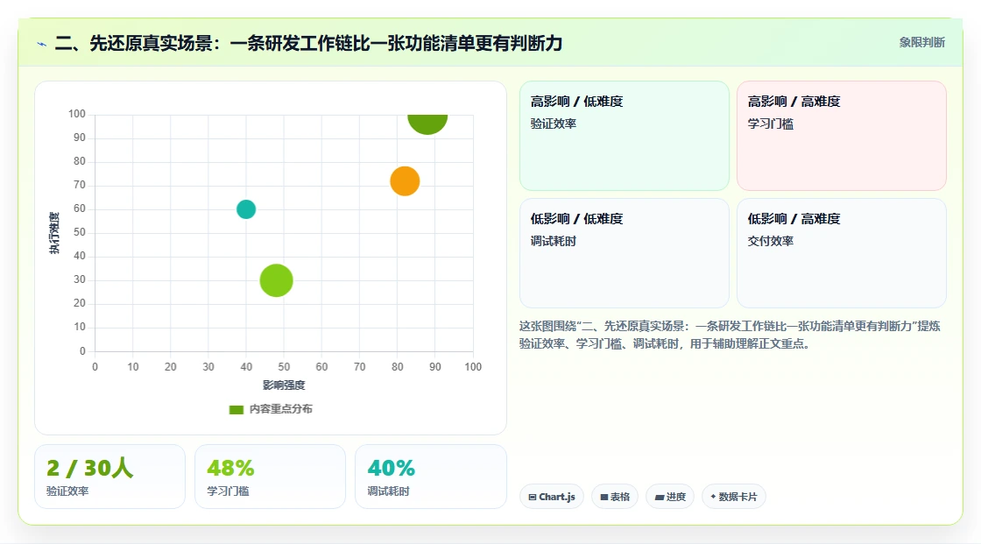Click the 表格 tag chip
The width and height of the screenshot is (981, 544).
(x=615, y=497)
